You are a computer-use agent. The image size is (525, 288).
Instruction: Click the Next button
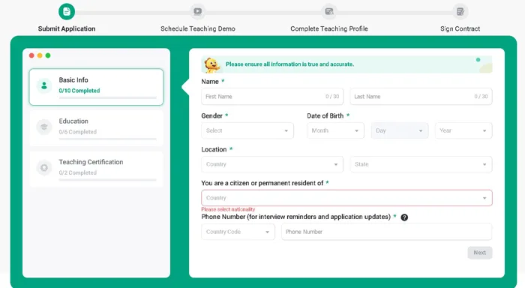pyautogui.click(x=480, y=253)
